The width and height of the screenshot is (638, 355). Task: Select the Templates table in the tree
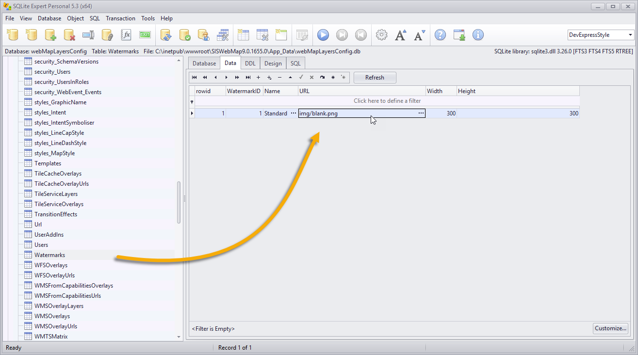coord(48,163)
